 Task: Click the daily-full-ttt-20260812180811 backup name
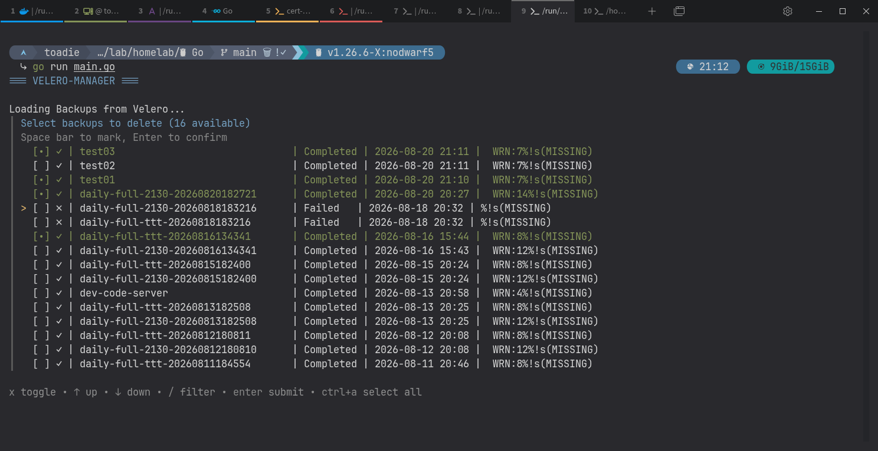[165, 335]
